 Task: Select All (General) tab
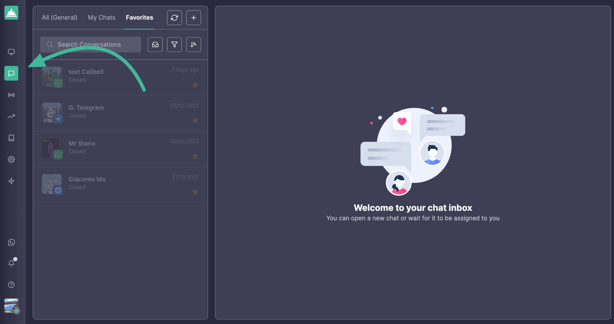pyautogui.click(x=59, y=17)
